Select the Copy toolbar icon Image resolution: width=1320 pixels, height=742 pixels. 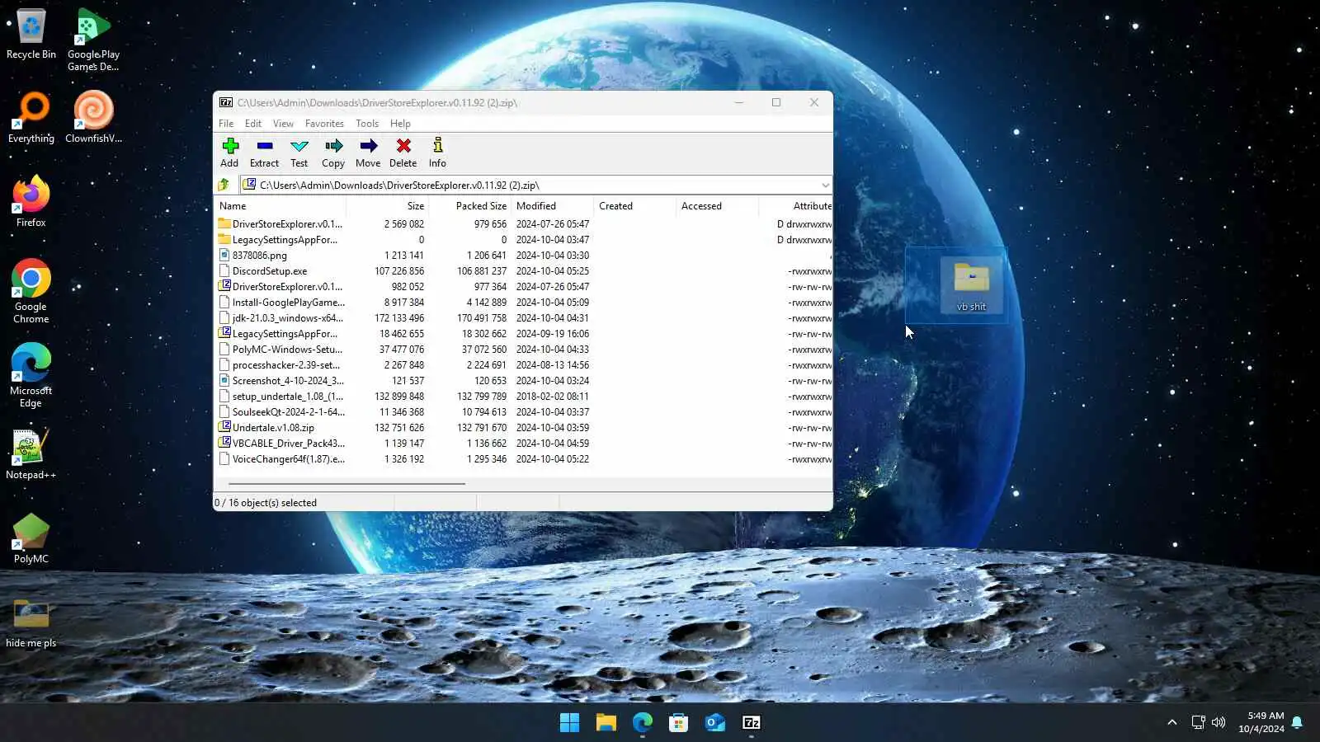click(x=333, y=153)
